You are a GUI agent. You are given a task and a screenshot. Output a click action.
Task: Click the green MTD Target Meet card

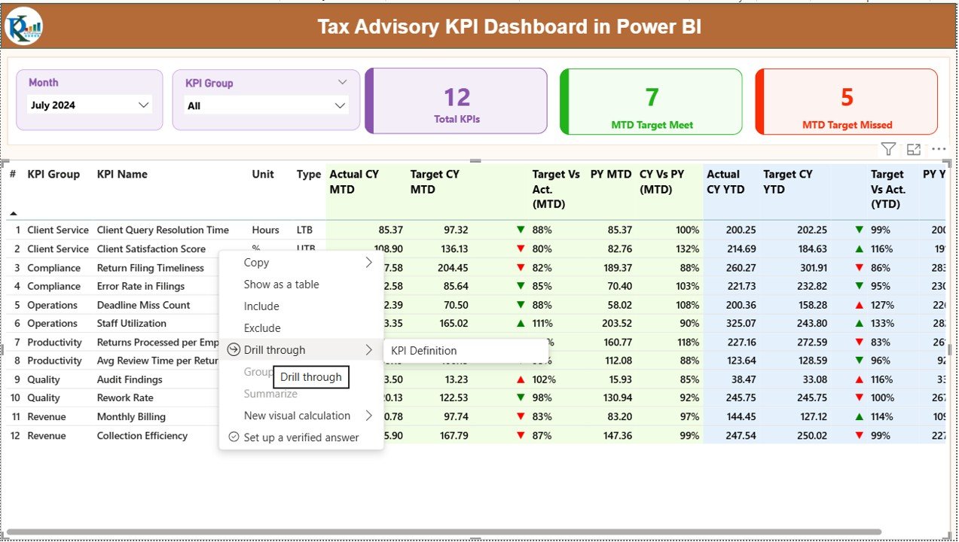click(x=650, y=102)
